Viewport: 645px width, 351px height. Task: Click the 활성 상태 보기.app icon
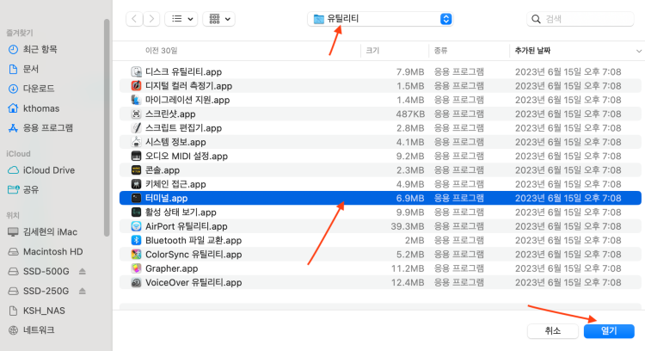tap(136, 212)
